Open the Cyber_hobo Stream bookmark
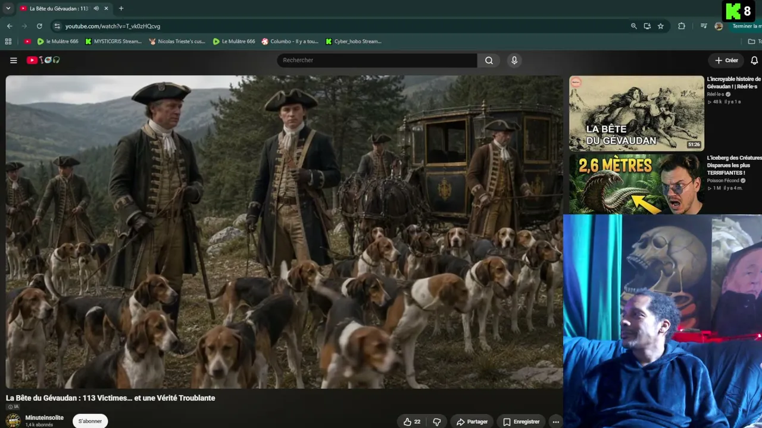 354,42
